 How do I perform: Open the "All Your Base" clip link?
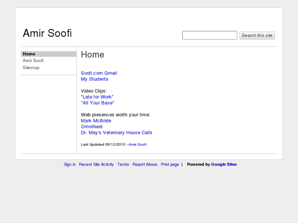[98, 103]
